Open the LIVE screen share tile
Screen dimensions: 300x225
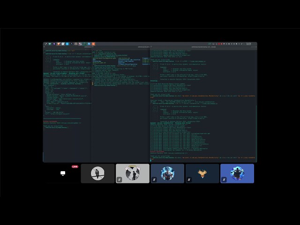pos(63,173)
